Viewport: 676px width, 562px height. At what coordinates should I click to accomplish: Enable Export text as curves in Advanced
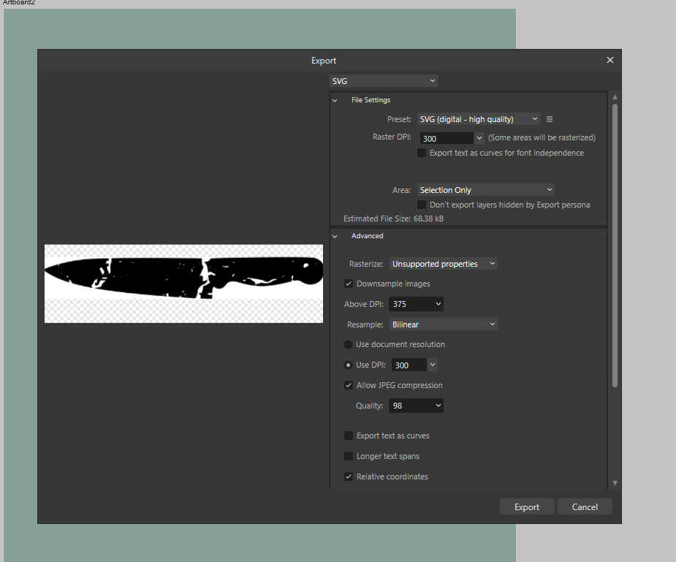tap(349, 436)
